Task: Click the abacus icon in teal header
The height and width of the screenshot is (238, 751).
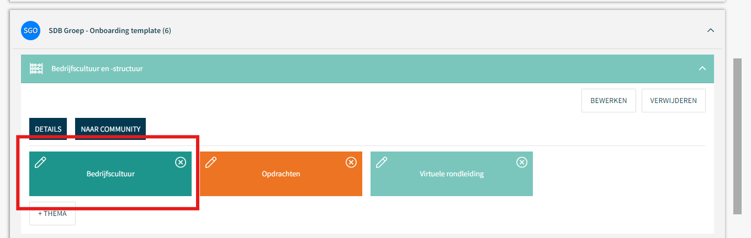Action: point(37,69)
